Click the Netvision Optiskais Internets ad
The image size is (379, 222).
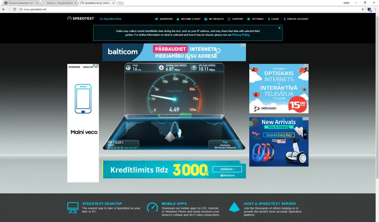click(279, 88)
